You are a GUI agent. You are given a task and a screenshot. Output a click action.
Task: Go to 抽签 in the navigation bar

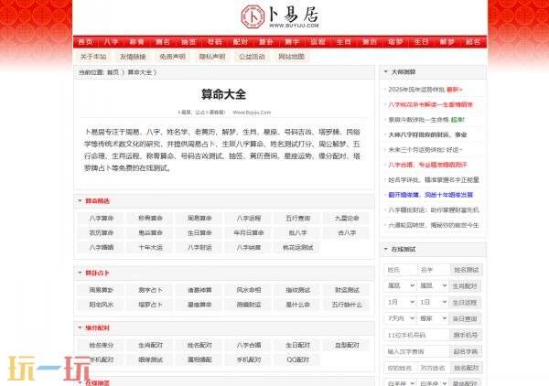(x=188, y=42)
